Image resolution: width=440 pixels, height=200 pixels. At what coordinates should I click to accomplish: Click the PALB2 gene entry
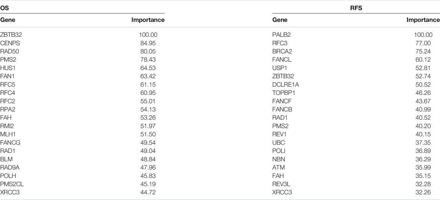click(281, 35)
